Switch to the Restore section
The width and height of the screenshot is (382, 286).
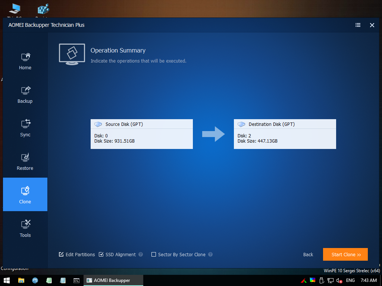25,162
